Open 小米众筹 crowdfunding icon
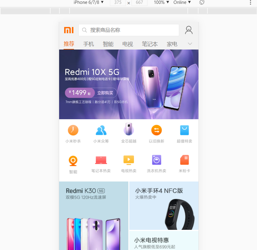This screenshot has height=250, width=257. tap(101, 130)
